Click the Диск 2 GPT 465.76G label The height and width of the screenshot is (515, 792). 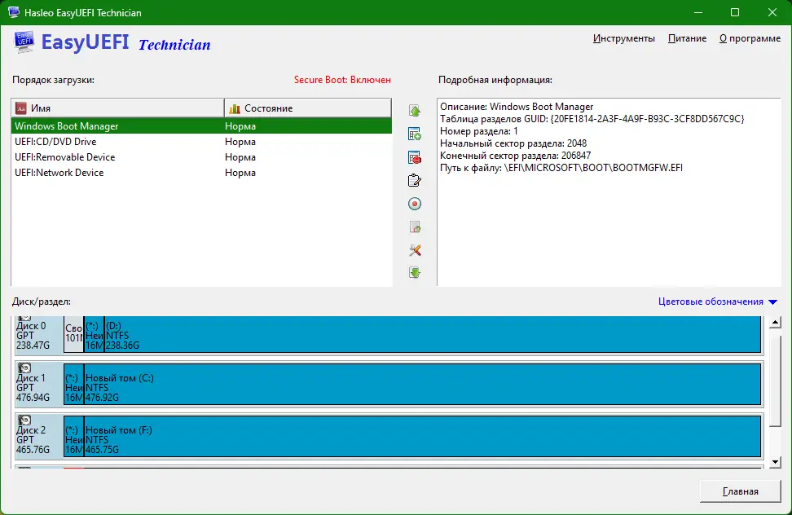pos(33,440)
